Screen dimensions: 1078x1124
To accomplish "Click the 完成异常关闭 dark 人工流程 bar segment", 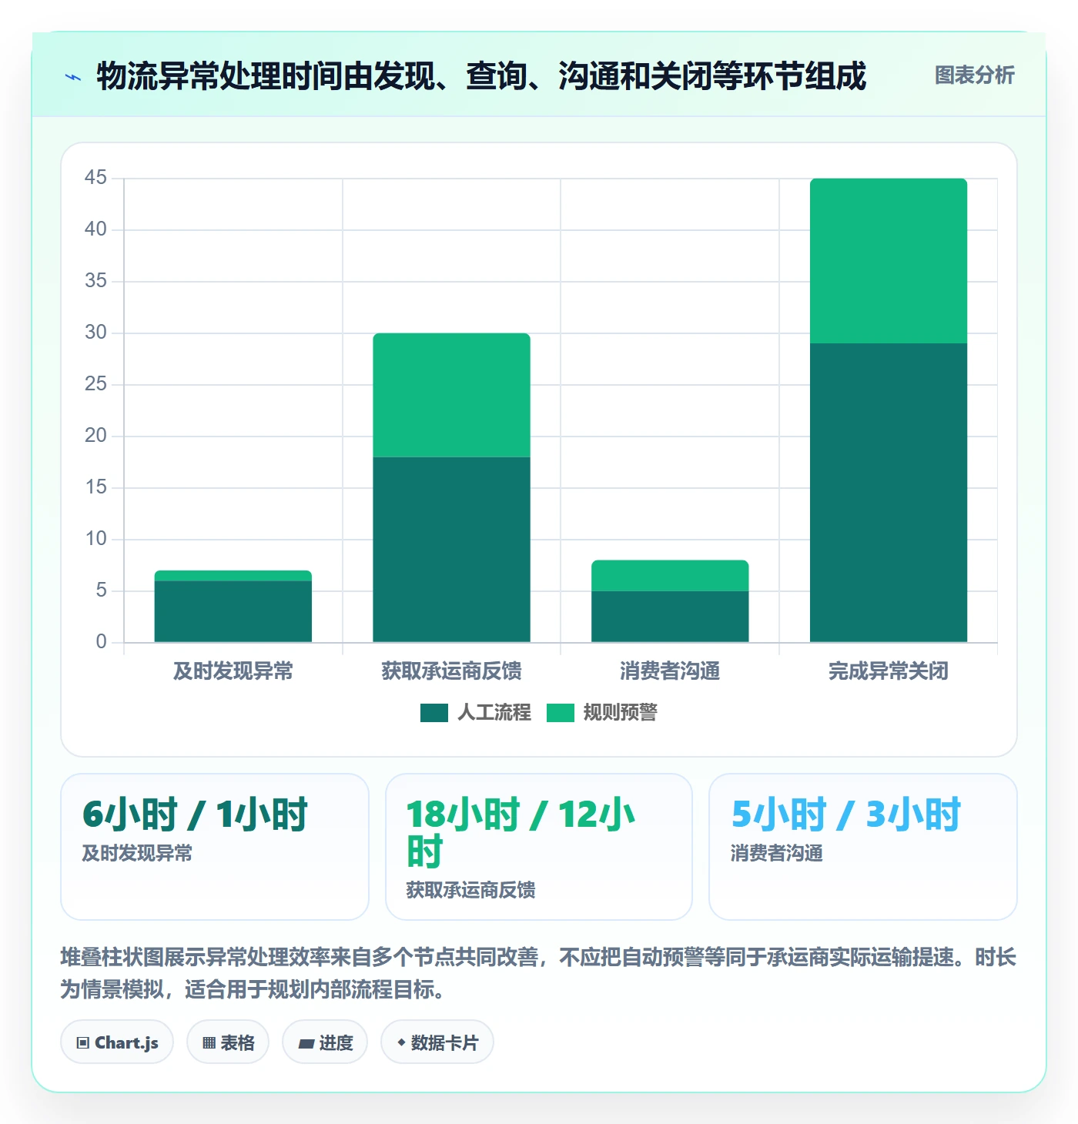I will [x=889, y=493].
